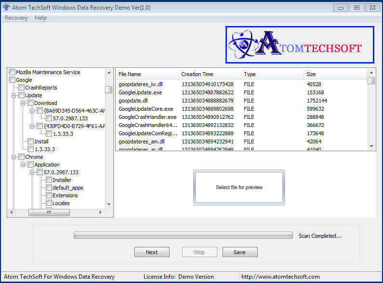Select the Locales folder in tree
Image resolution: width=383 pixels, height=283 pixels.
(61, 203)
